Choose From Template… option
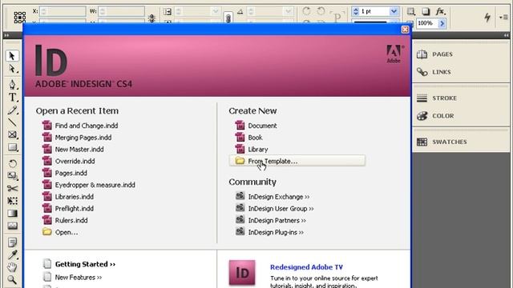The image size is (513, 288). click(x=297, y=161)
